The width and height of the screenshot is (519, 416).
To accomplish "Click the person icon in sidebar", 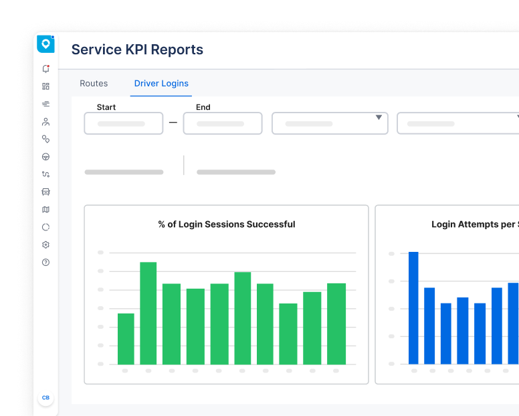I will tap(45, 122).
